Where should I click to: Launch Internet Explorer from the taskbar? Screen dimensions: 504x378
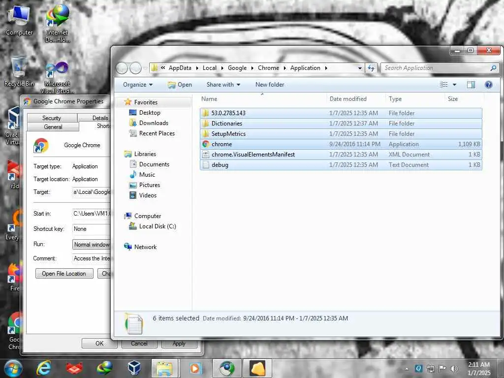coord(43,368)
